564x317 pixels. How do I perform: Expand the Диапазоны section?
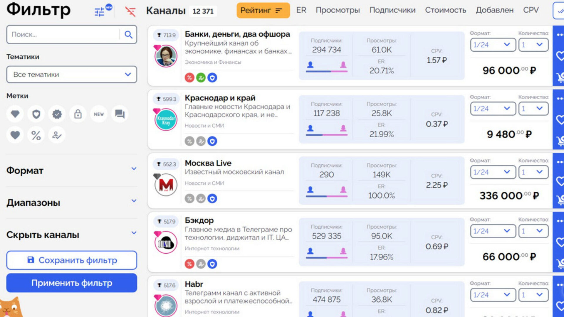pos(72,203)
